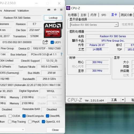Click the 显存 clock value 300 MHz
Image resolution: width=134 pixels, height=134 pixels.
click(97, 71)
